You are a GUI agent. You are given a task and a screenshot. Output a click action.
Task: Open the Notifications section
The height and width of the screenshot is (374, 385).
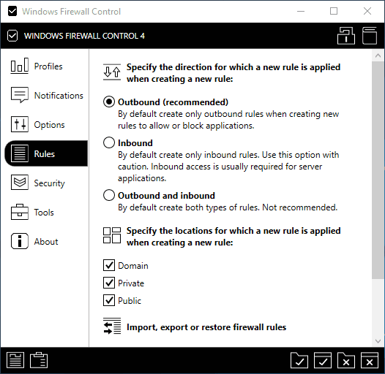[46, 96]
